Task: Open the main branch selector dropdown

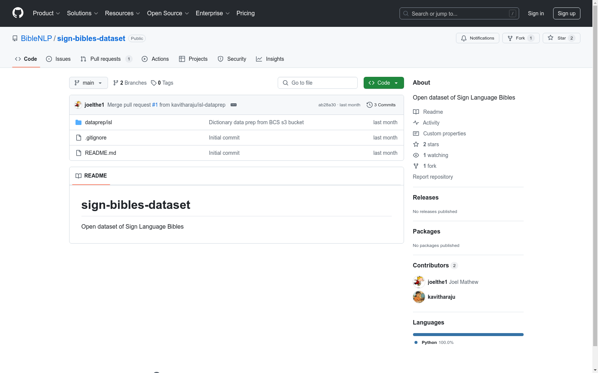Action: click(x=89, y=83)
